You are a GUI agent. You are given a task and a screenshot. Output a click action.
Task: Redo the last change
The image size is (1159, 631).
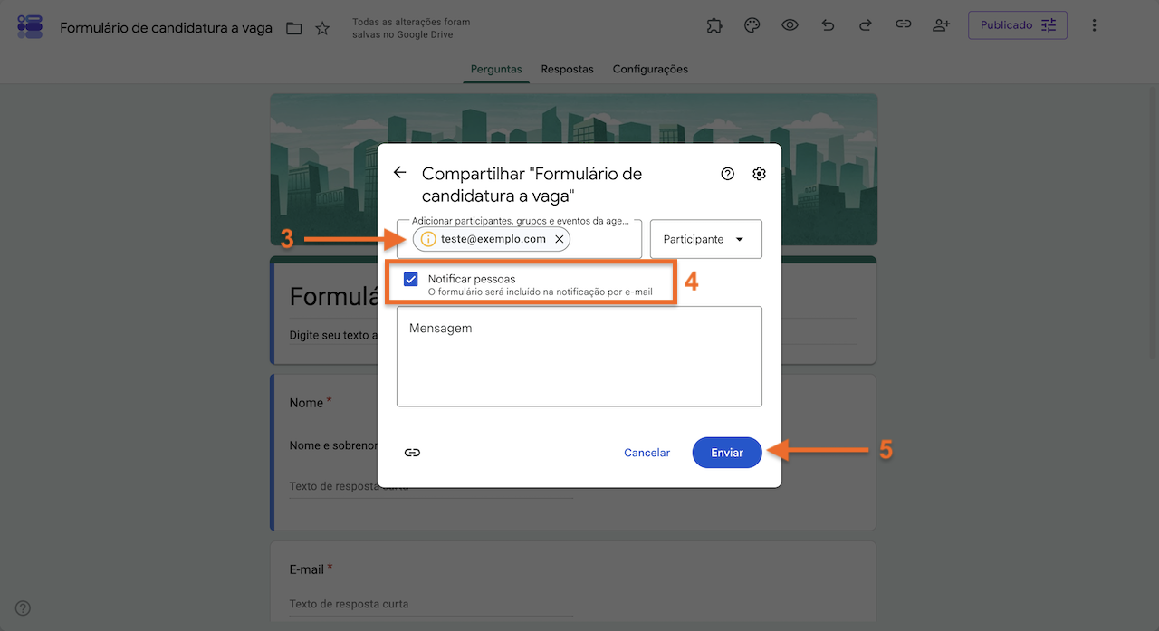coord(866,25)
